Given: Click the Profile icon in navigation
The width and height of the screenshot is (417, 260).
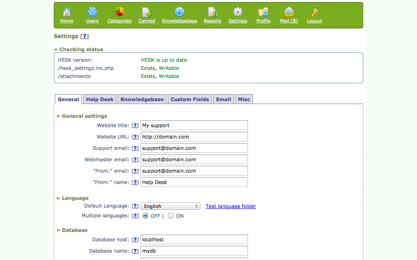Looking at the screenshot, I should (263, 12).
